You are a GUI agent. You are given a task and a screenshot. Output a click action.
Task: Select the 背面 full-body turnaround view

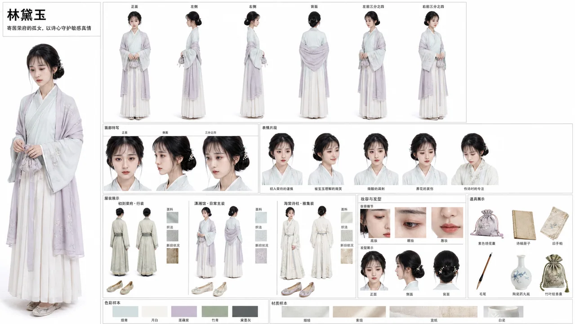pyautogui.click(x=314, y=65)
